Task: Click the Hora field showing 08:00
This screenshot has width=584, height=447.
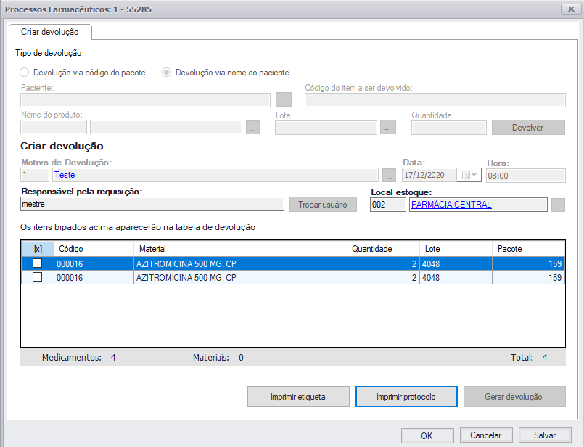Action: pyautogui.click(x=526, y=176)
